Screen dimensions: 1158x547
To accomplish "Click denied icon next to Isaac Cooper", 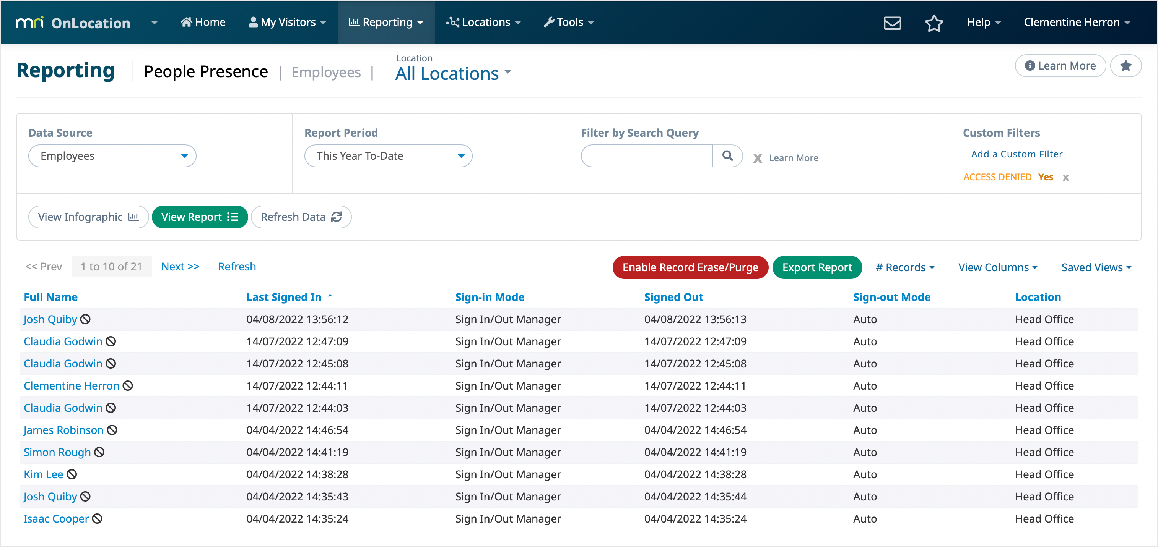I will [97, 519].
